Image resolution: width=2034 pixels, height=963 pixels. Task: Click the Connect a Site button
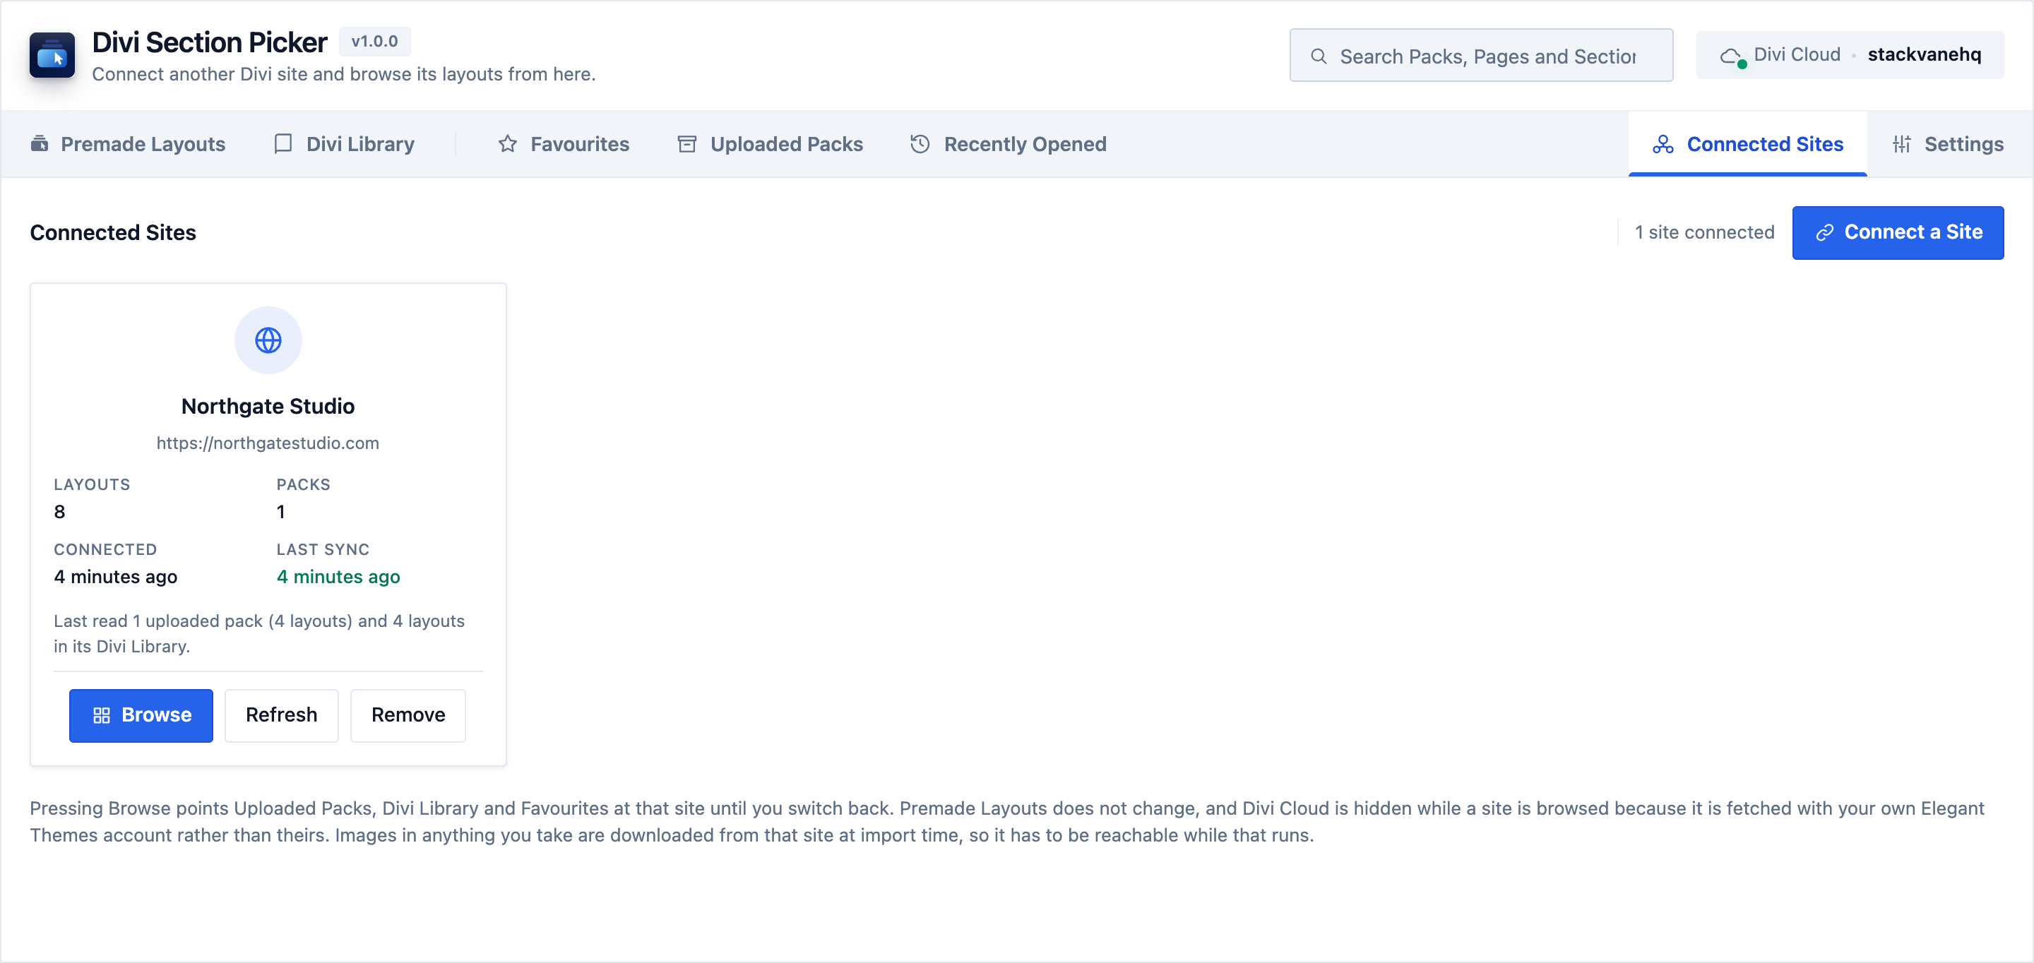(1898, 232)
